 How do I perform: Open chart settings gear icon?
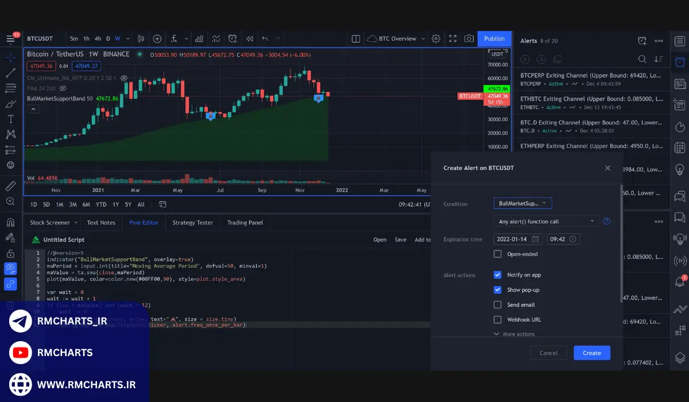pos(436,38)
